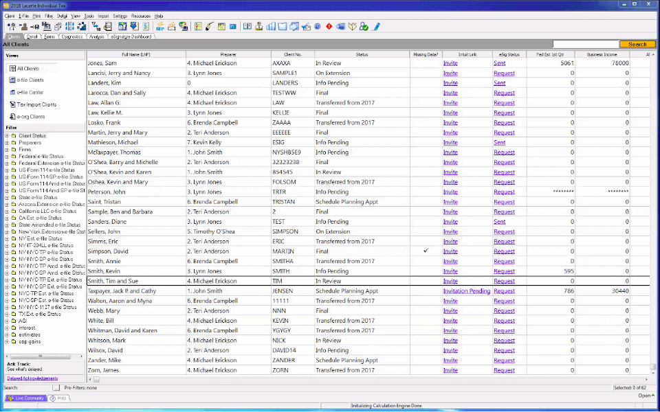
Task: Click the orange Search button
Action: click(x=637, y=44)
